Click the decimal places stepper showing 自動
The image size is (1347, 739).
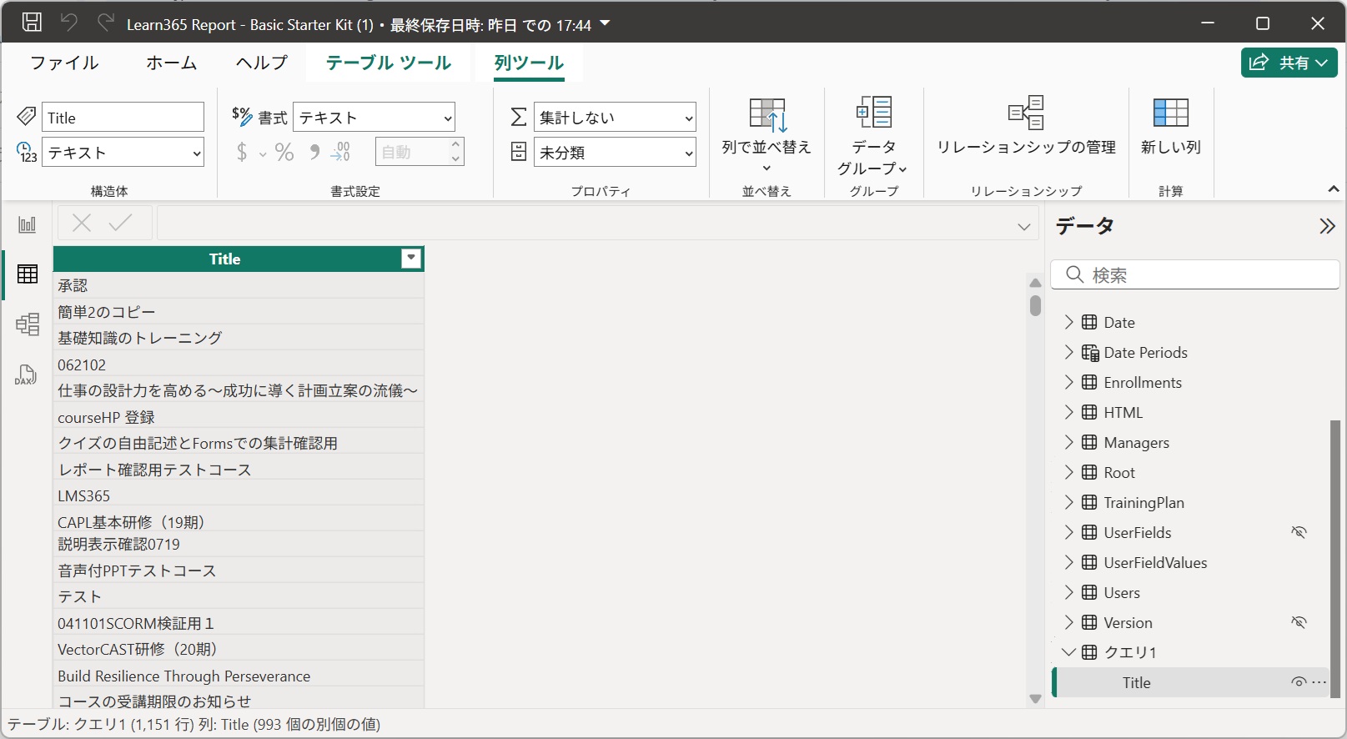(420, 152)
